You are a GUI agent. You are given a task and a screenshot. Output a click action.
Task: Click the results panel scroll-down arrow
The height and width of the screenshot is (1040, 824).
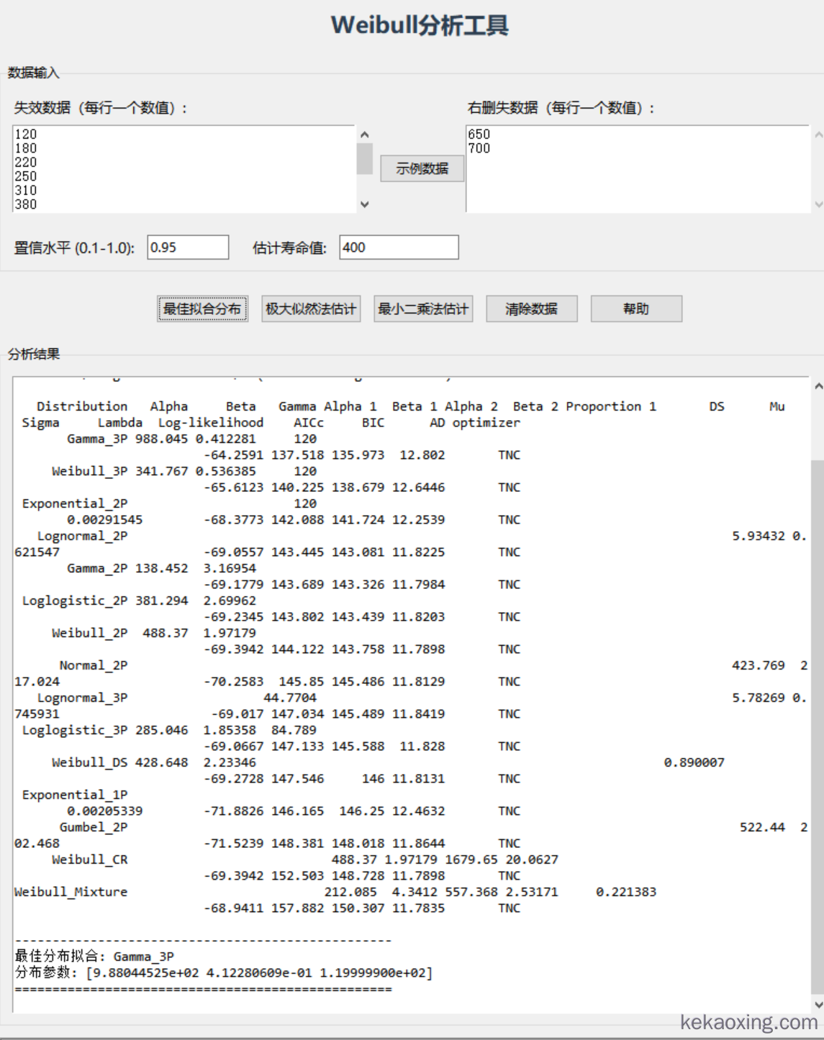coord(818,1005)
